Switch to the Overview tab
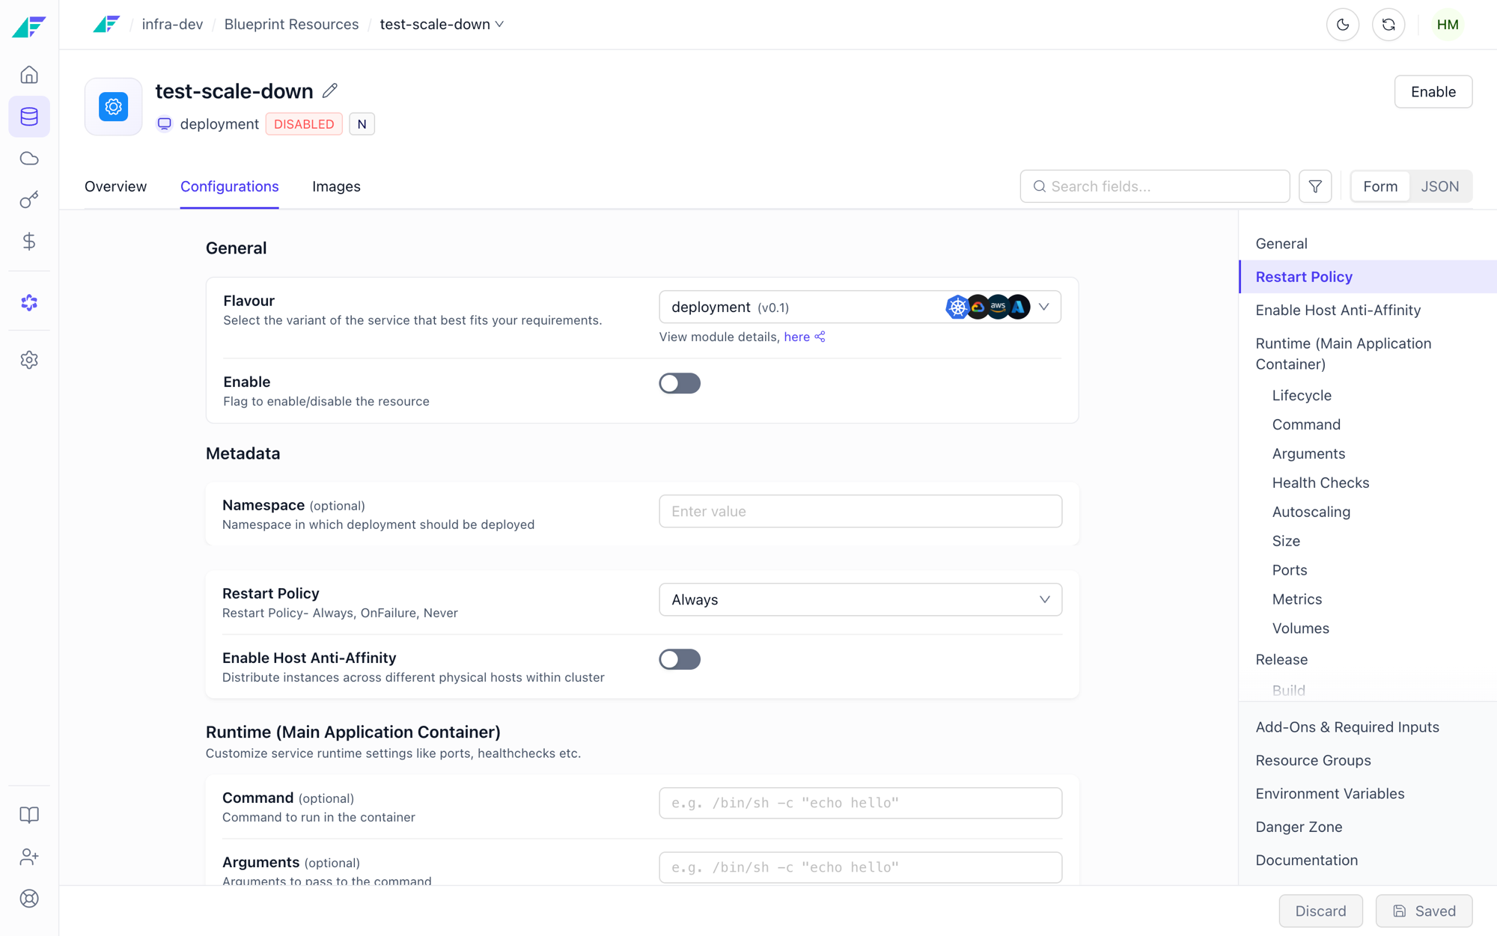Screen dimensions: 1497x936 [x=115, y=186]
